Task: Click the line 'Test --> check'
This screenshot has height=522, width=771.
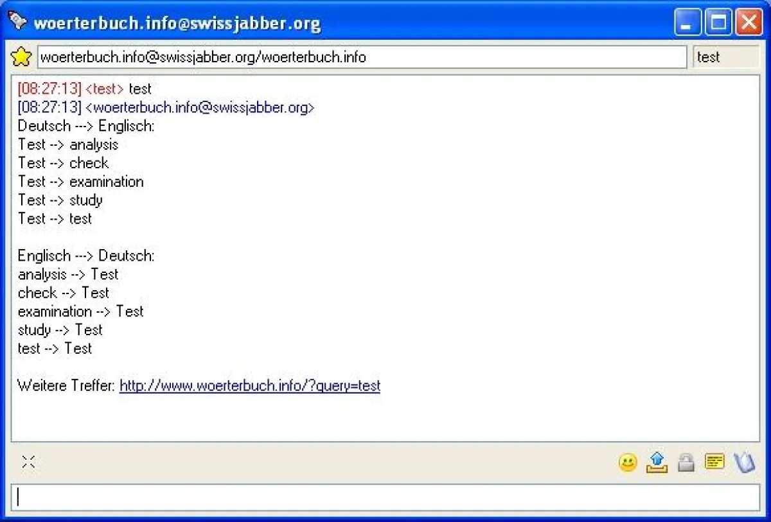Action: pos(63,163)
